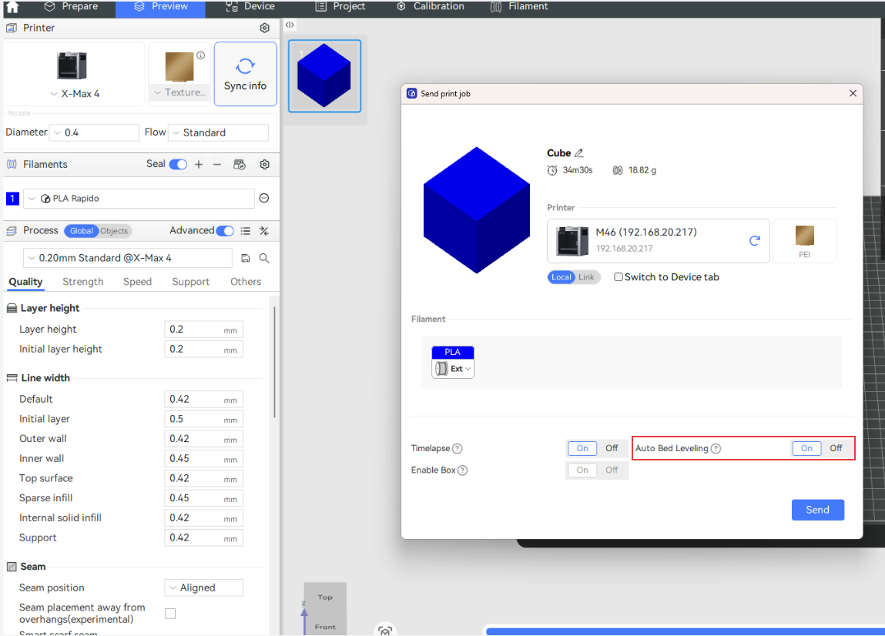Click the edit pencil icon beside Cube
Screen dimensions: 885x636
(579, 153)
